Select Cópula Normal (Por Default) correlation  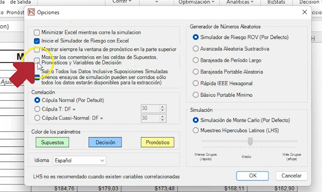click(x=37, y=100)
